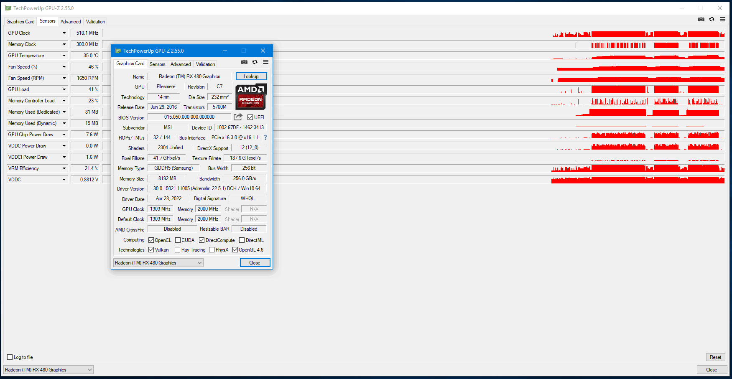This screenshot has height=379, width=732.
Task: Click camera icon in Sensors window toolbar
Action: tap(701, 19)
